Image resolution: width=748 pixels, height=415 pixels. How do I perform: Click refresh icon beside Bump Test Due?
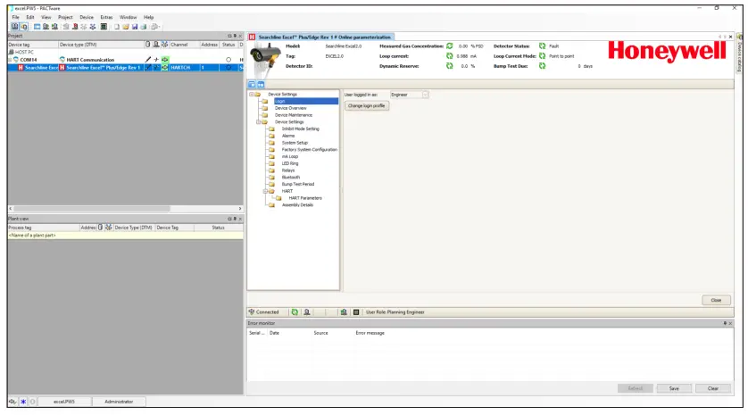pos(542,66)
